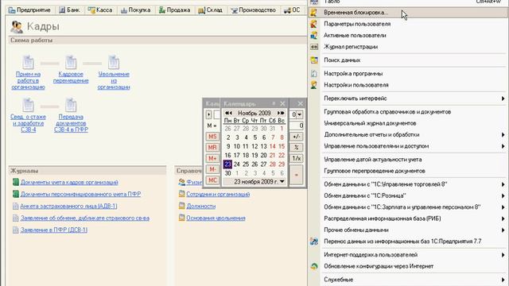Choose Активные пользователи menu item

coord(408,35)
